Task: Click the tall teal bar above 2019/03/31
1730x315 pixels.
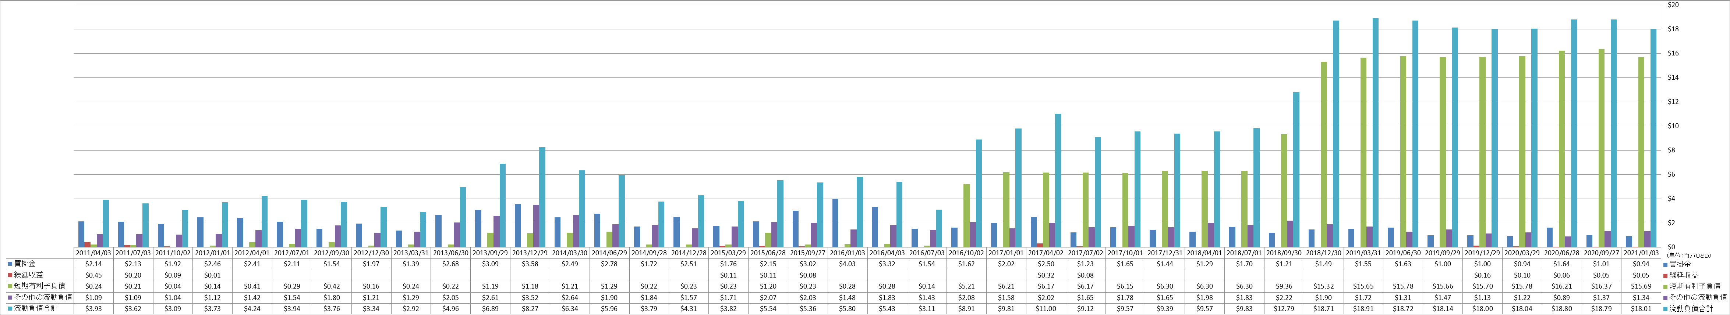Action: tap(1375, 133)
